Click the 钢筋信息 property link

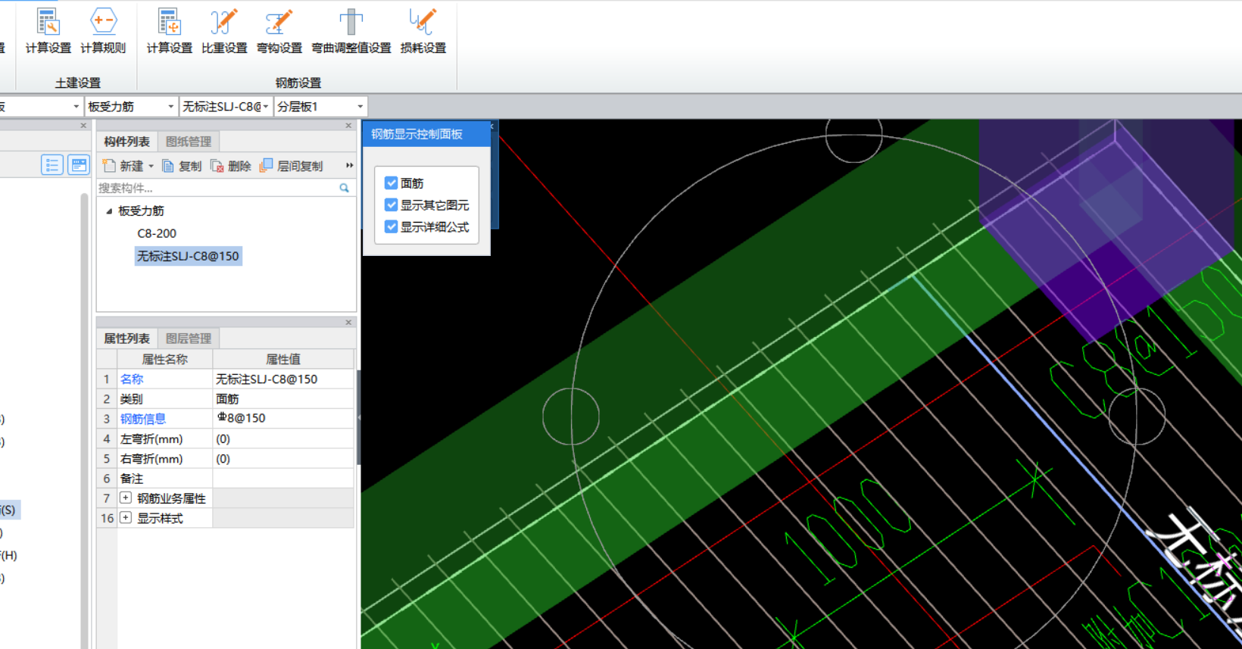click(142, 419)
